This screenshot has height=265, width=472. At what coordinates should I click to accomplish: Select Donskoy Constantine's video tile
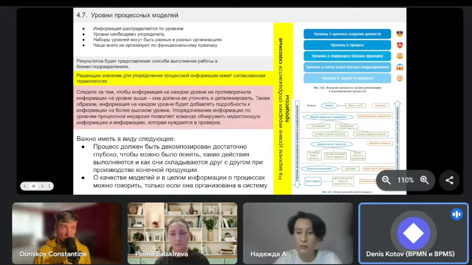click(67, 233)
